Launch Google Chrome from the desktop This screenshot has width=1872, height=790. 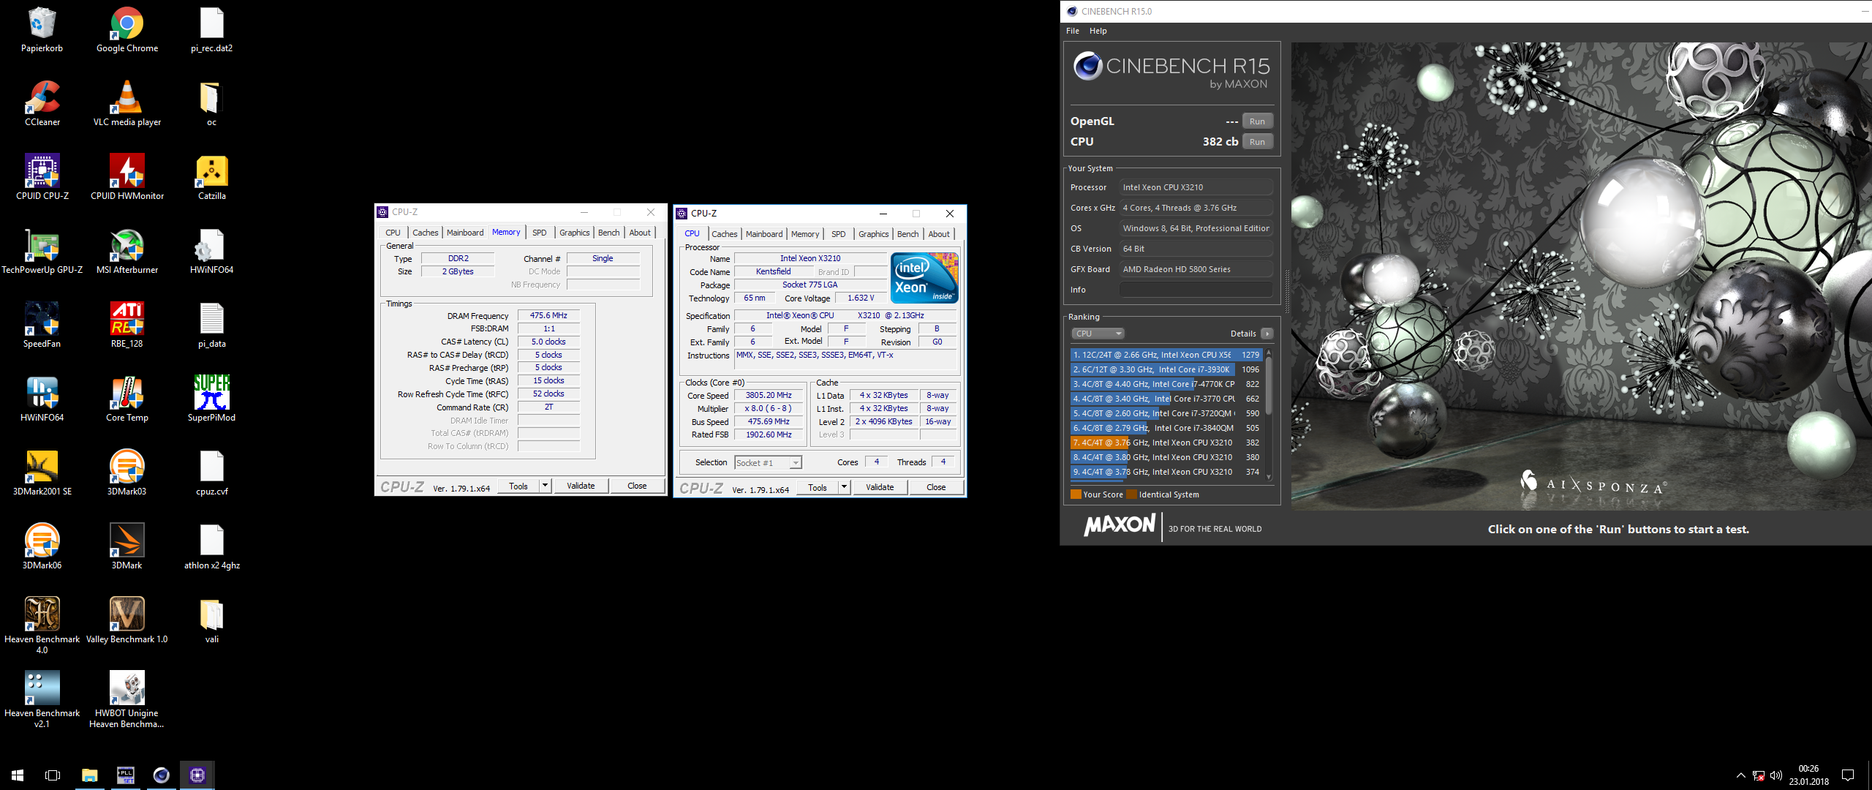[127, 29]
